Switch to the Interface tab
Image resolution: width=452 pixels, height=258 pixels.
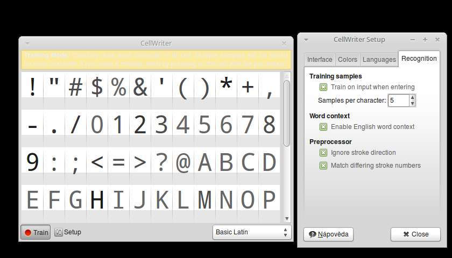point(320,60)
